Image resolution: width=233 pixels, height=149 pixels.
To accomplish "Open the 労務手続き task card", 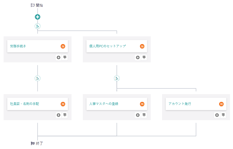I will 30,46.
